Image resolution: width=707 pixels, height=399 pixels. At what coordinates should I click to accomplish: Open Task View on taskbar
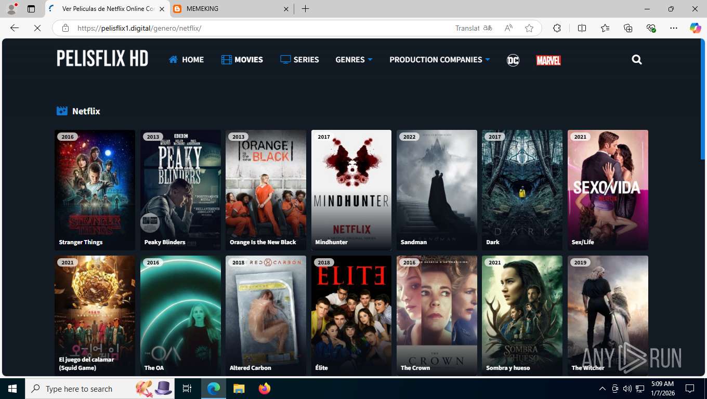pyautogui.click(x=187, y=389)
